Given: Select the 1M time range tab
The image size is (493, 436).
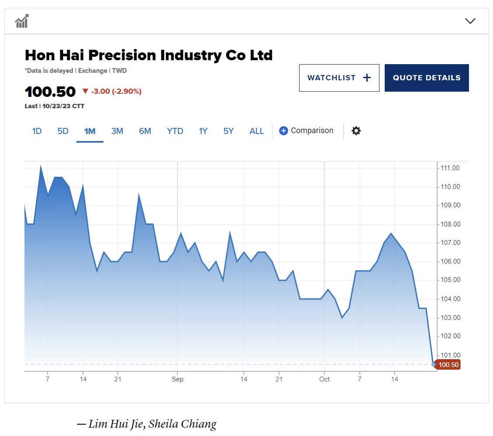Looking at the screenshot, I should pyautogui.click(x=90, y=131).
